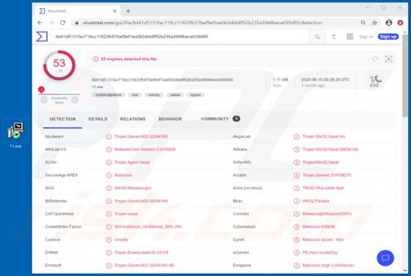411x276 pixels.
Task: Open the blue chat bubble button
Action: tap(385, 258)
